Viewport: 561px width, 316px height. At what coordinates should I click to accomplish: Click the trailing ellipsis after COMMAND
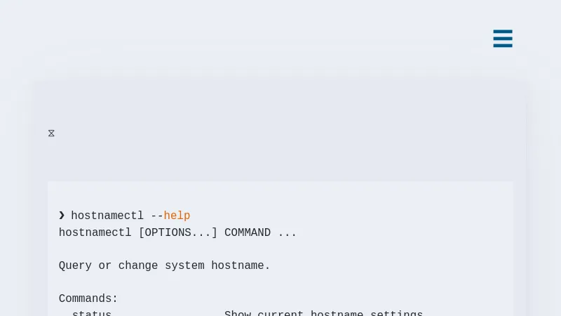point(288,232)
